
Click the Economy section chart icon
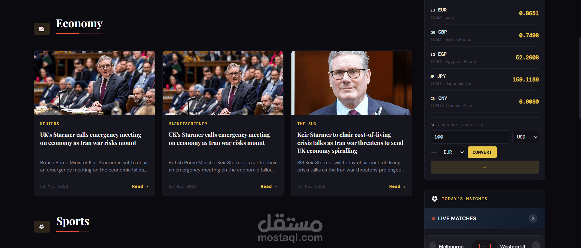click(42, 29)
